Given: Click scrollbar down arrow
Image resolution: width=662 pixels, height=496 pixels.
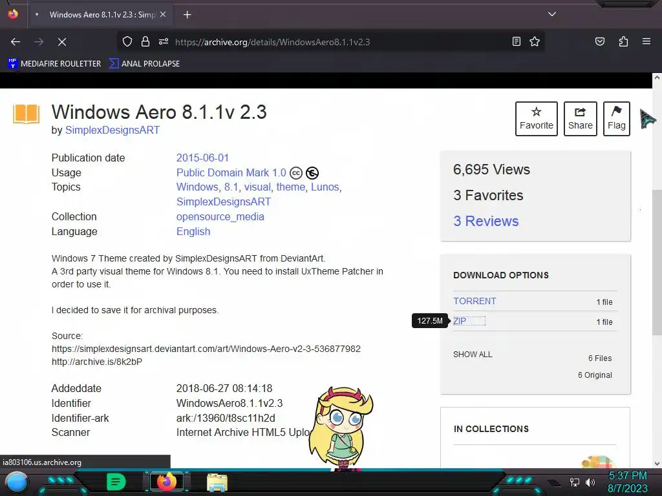Looking at the screenshot, I should [x=657, y=464].
